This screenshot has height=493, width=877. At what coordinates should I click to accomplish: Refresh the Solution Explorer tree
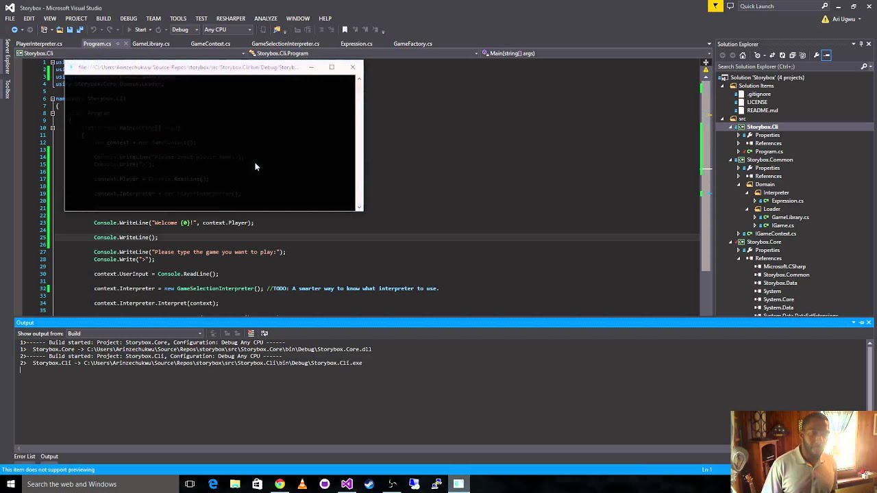pyautogui.click(x=782, y=55)
